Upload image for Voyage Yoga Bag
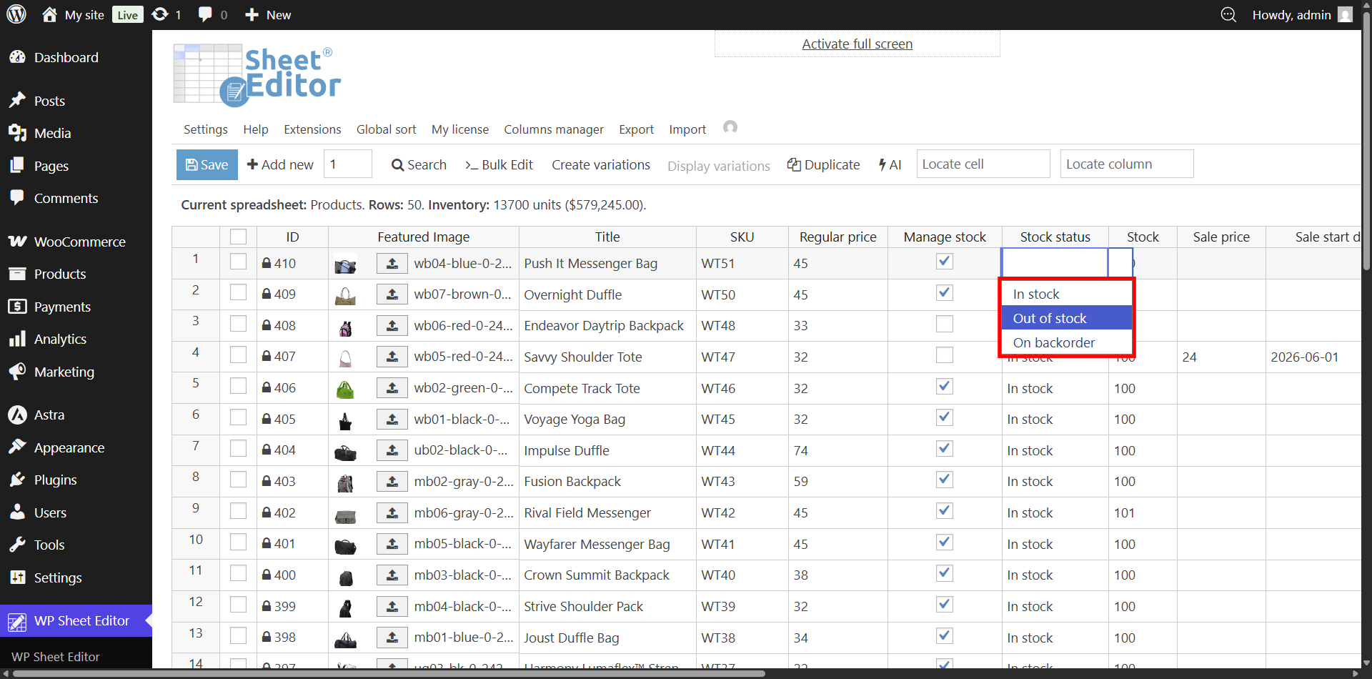Screen dimensions: 1372x679 (x=392, y=419)
